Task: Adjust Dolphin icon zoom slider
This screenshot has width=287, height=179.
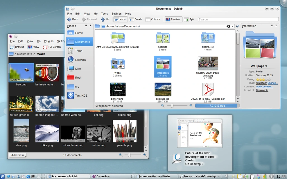Action: coord(172,106)
